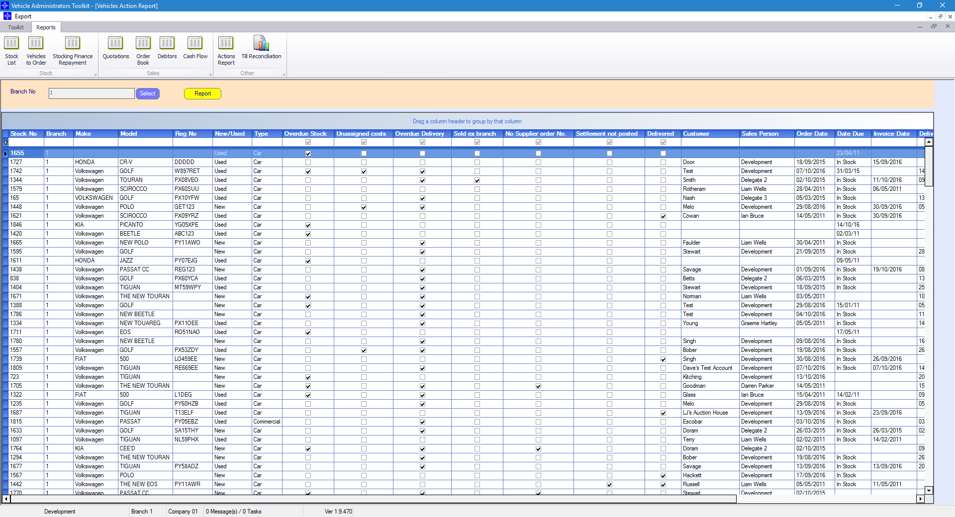The width and height of the screenshot is (955, 517).
Task: Click status bar 'Company 01' entry
Action: [183, 512]
